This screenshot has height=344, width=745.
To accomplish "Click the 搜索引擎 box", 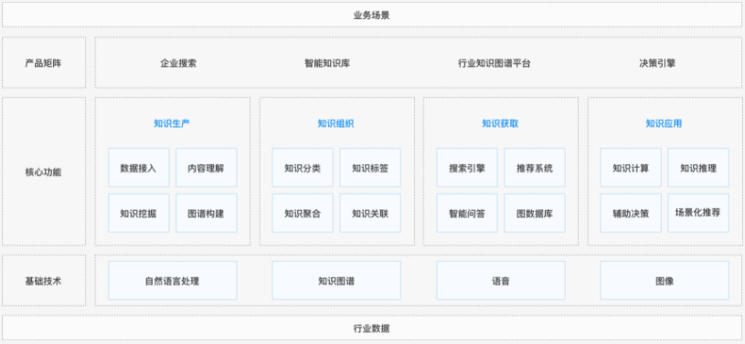I will tap(467, 168).
